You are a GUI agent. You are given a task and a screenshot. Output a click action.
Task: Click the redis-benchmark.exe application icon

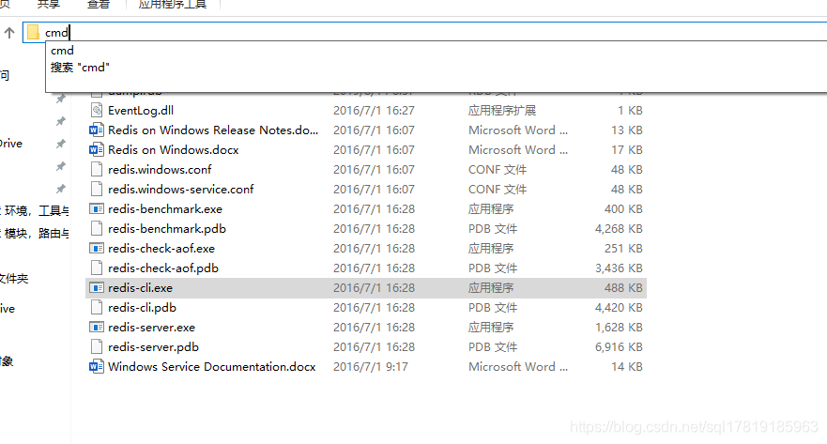tap(97, 208)
